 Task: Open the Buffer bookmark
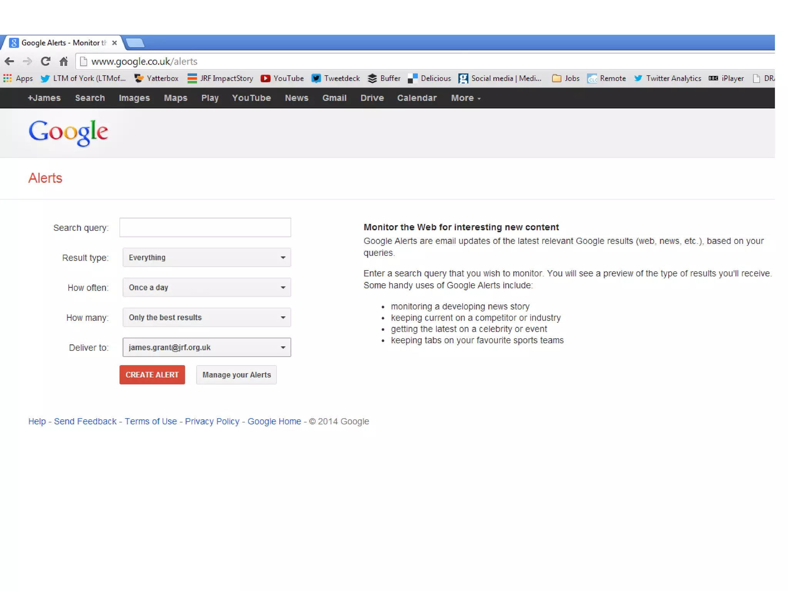click(x=384, y=78)
